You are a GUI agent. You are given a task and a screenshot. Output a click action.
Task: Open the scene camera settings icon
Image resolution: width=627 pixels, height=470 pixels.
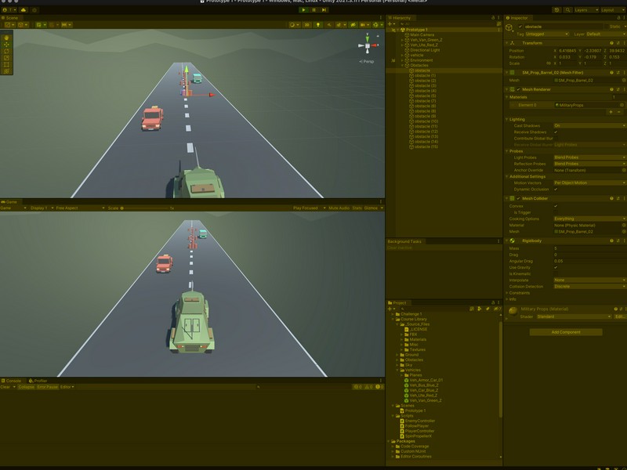[x=364, y=25]
